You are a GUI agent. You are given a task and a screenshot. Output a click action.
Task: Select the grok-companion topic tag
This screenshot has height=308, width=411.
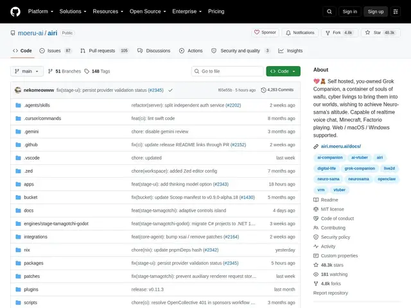(x=360, y=168)
